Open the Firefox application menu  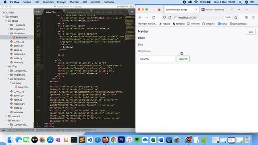coord(254,17)
